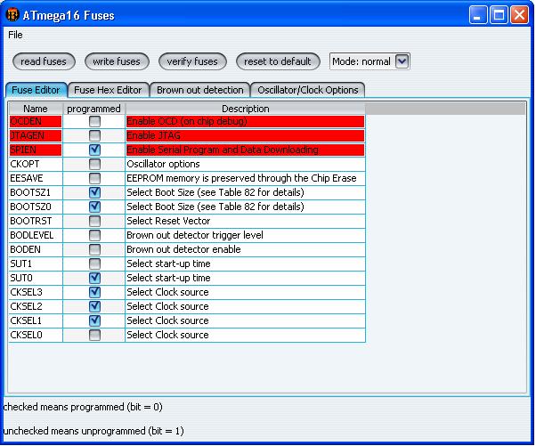Select the BODLEVEL name cell

pyautogui.click(x=36, y=235)
